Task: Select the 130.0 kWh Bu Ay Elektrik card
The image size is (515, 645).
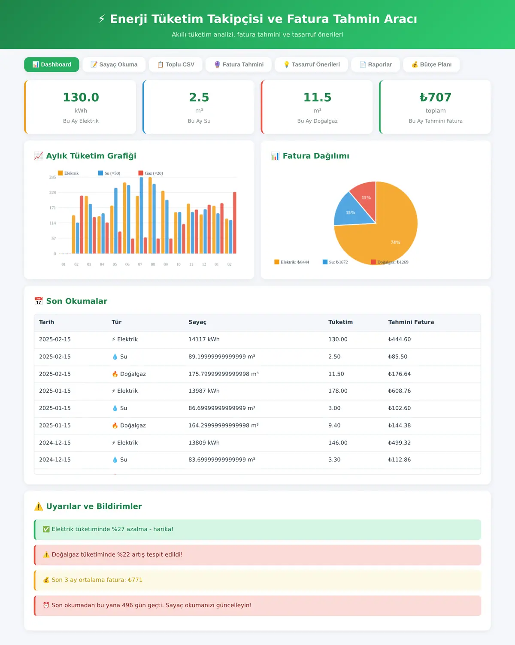Action: (x=80, y=107)
